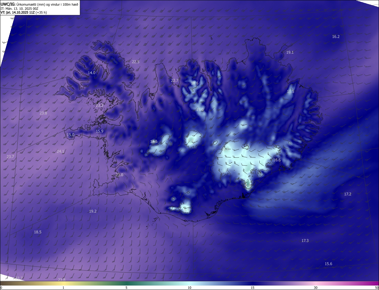Select the valid time line "VT: þri. 14.10.2025 11Z (+35 h)"
The width and height of the screenshot is (379, 290).
24,12
